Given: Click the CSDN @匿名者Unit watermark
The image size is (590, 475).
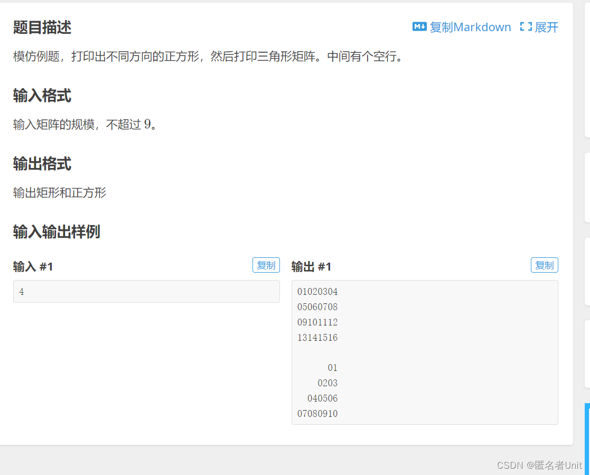Looking at the screenshot, I should [539, 465].
